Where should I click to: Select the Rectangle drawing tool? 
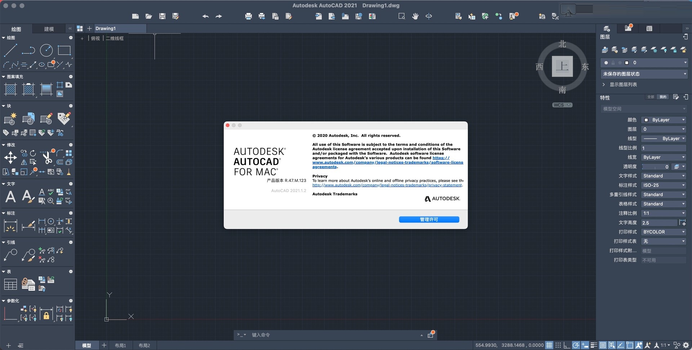coord(64,50)
